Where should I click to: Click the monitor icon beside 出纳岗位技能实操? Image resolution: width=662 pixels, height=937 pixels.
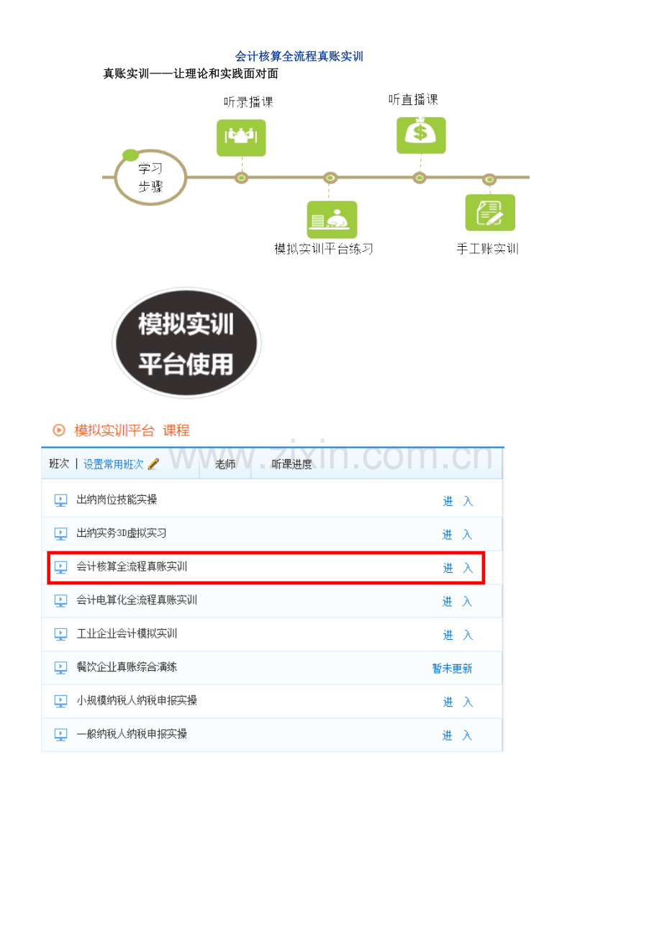click(x=61, y=500)
